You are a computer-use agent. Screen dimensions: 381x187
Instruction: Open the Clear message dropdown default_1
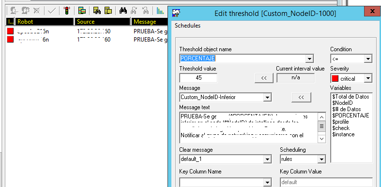coord(267,159)
